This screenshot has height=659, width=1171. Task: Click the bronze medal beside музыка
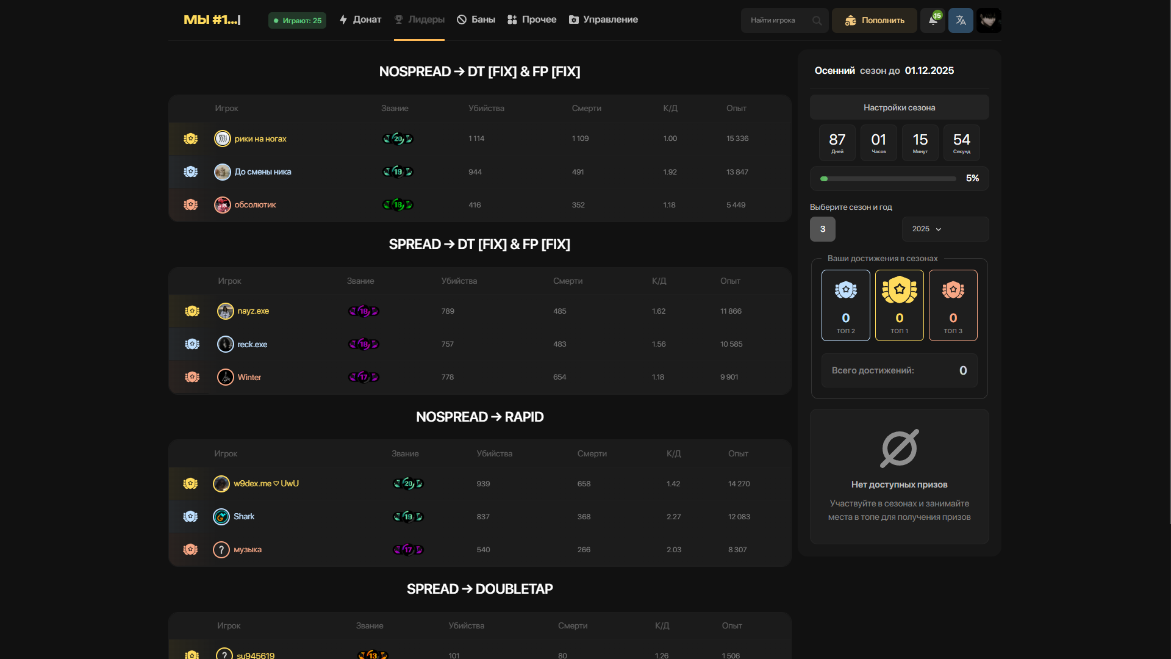pos(190,549)
